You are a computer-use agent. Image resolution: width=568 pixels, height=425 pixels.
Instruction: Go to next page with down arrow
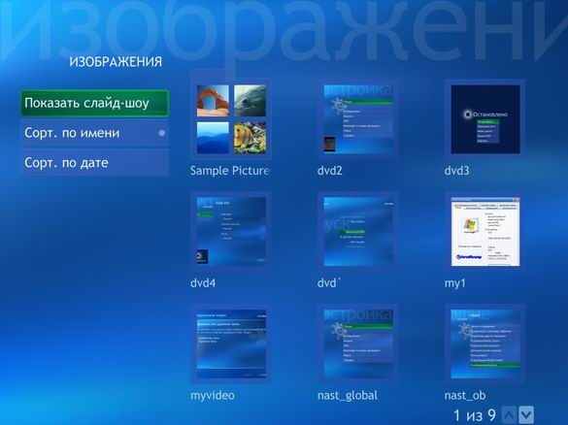click(526, 415)
